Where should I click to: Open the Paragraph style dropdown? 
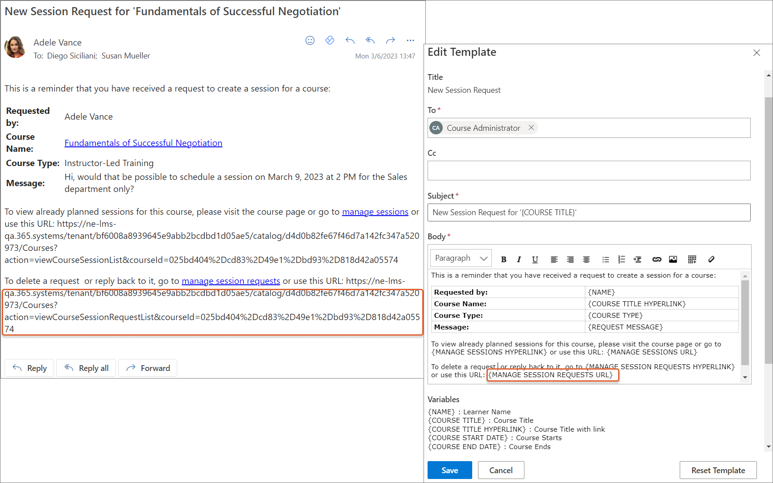pyautogui.click(x=461, y=258)
